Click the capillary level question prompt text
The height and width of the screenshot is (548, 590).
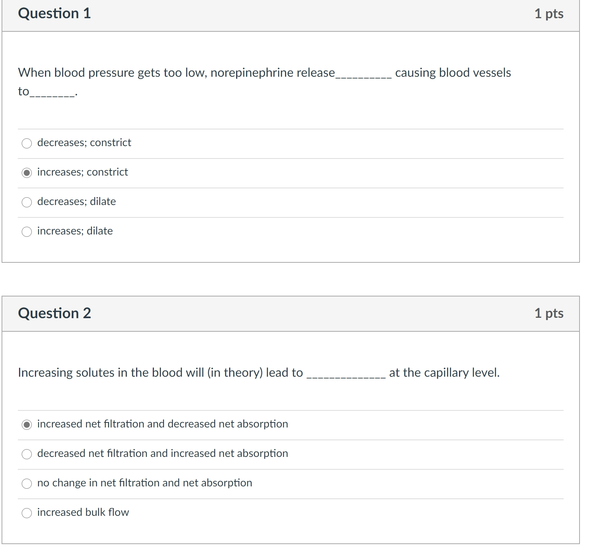click(259, 372)
